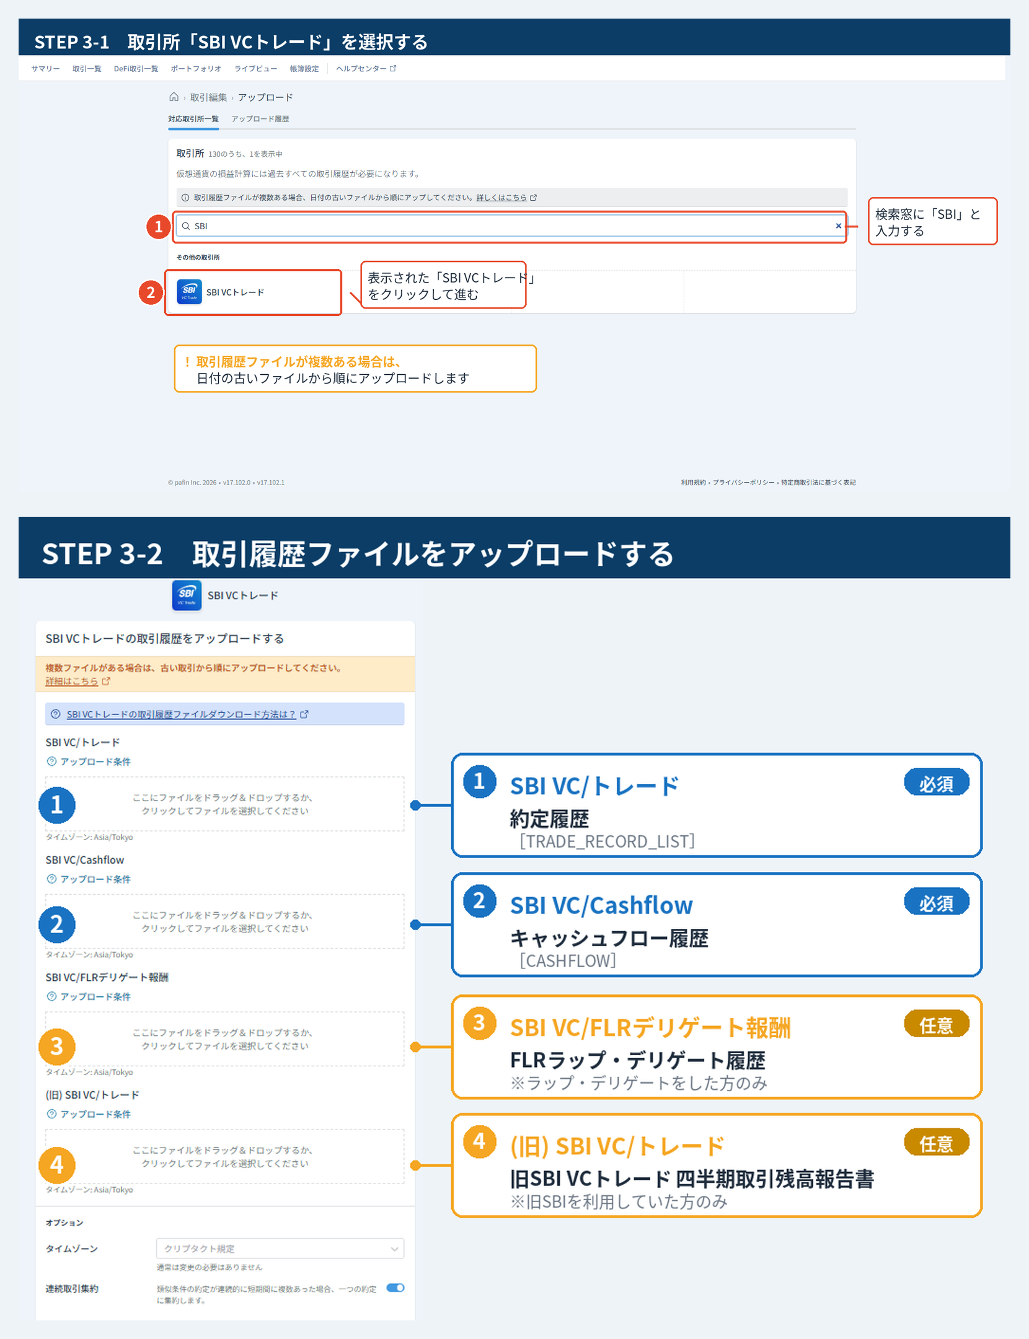Toggle the 連続取引集約 switch
Viewport: 1029px width, 1339px height.
tap(395, 1288)
